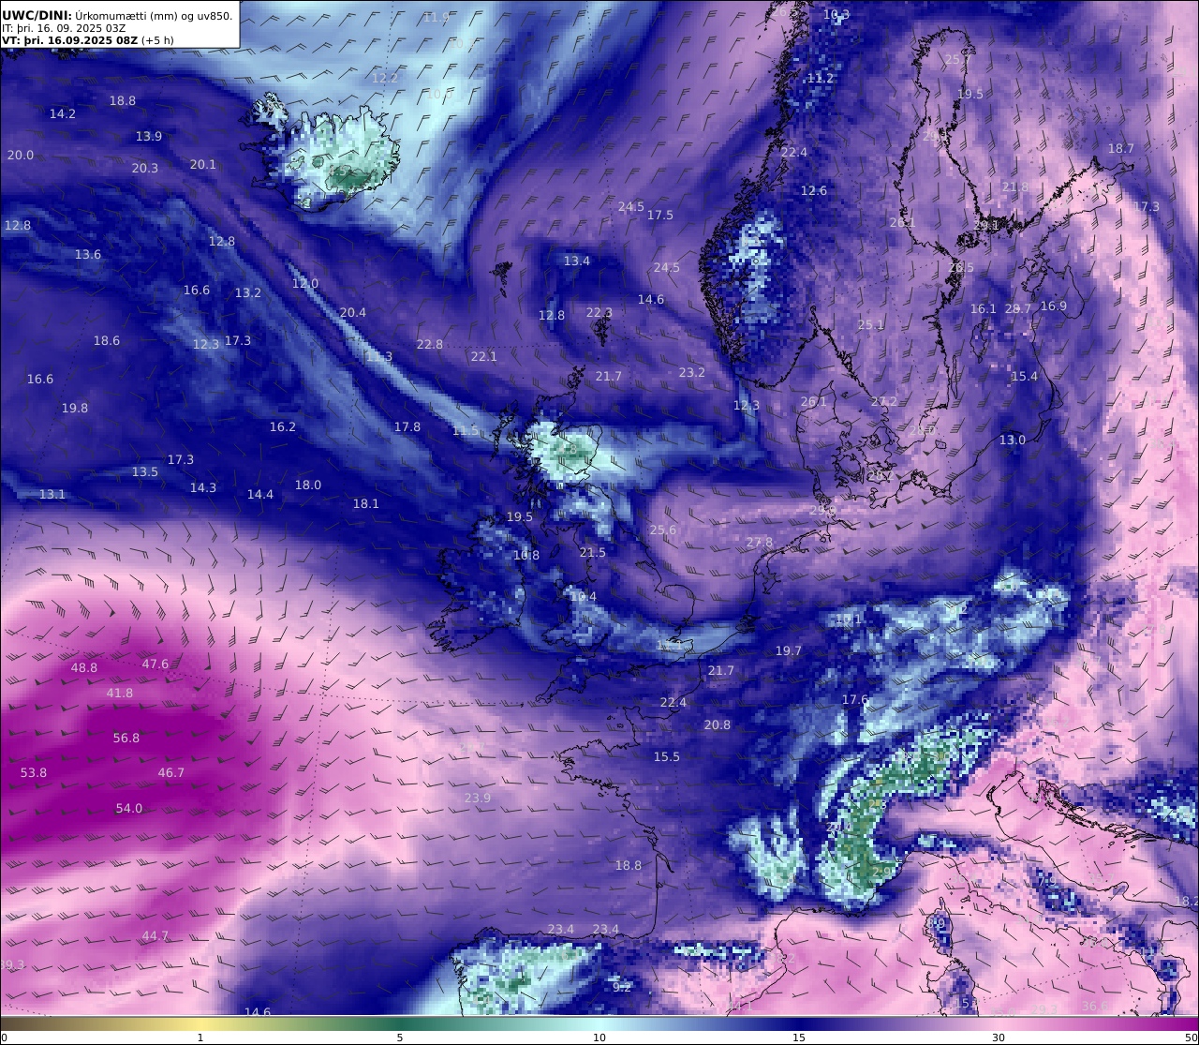The width and height of the screenshot is (1199, 1045).
Task: Click the 20.0 value label
Action: click(21, 156)
